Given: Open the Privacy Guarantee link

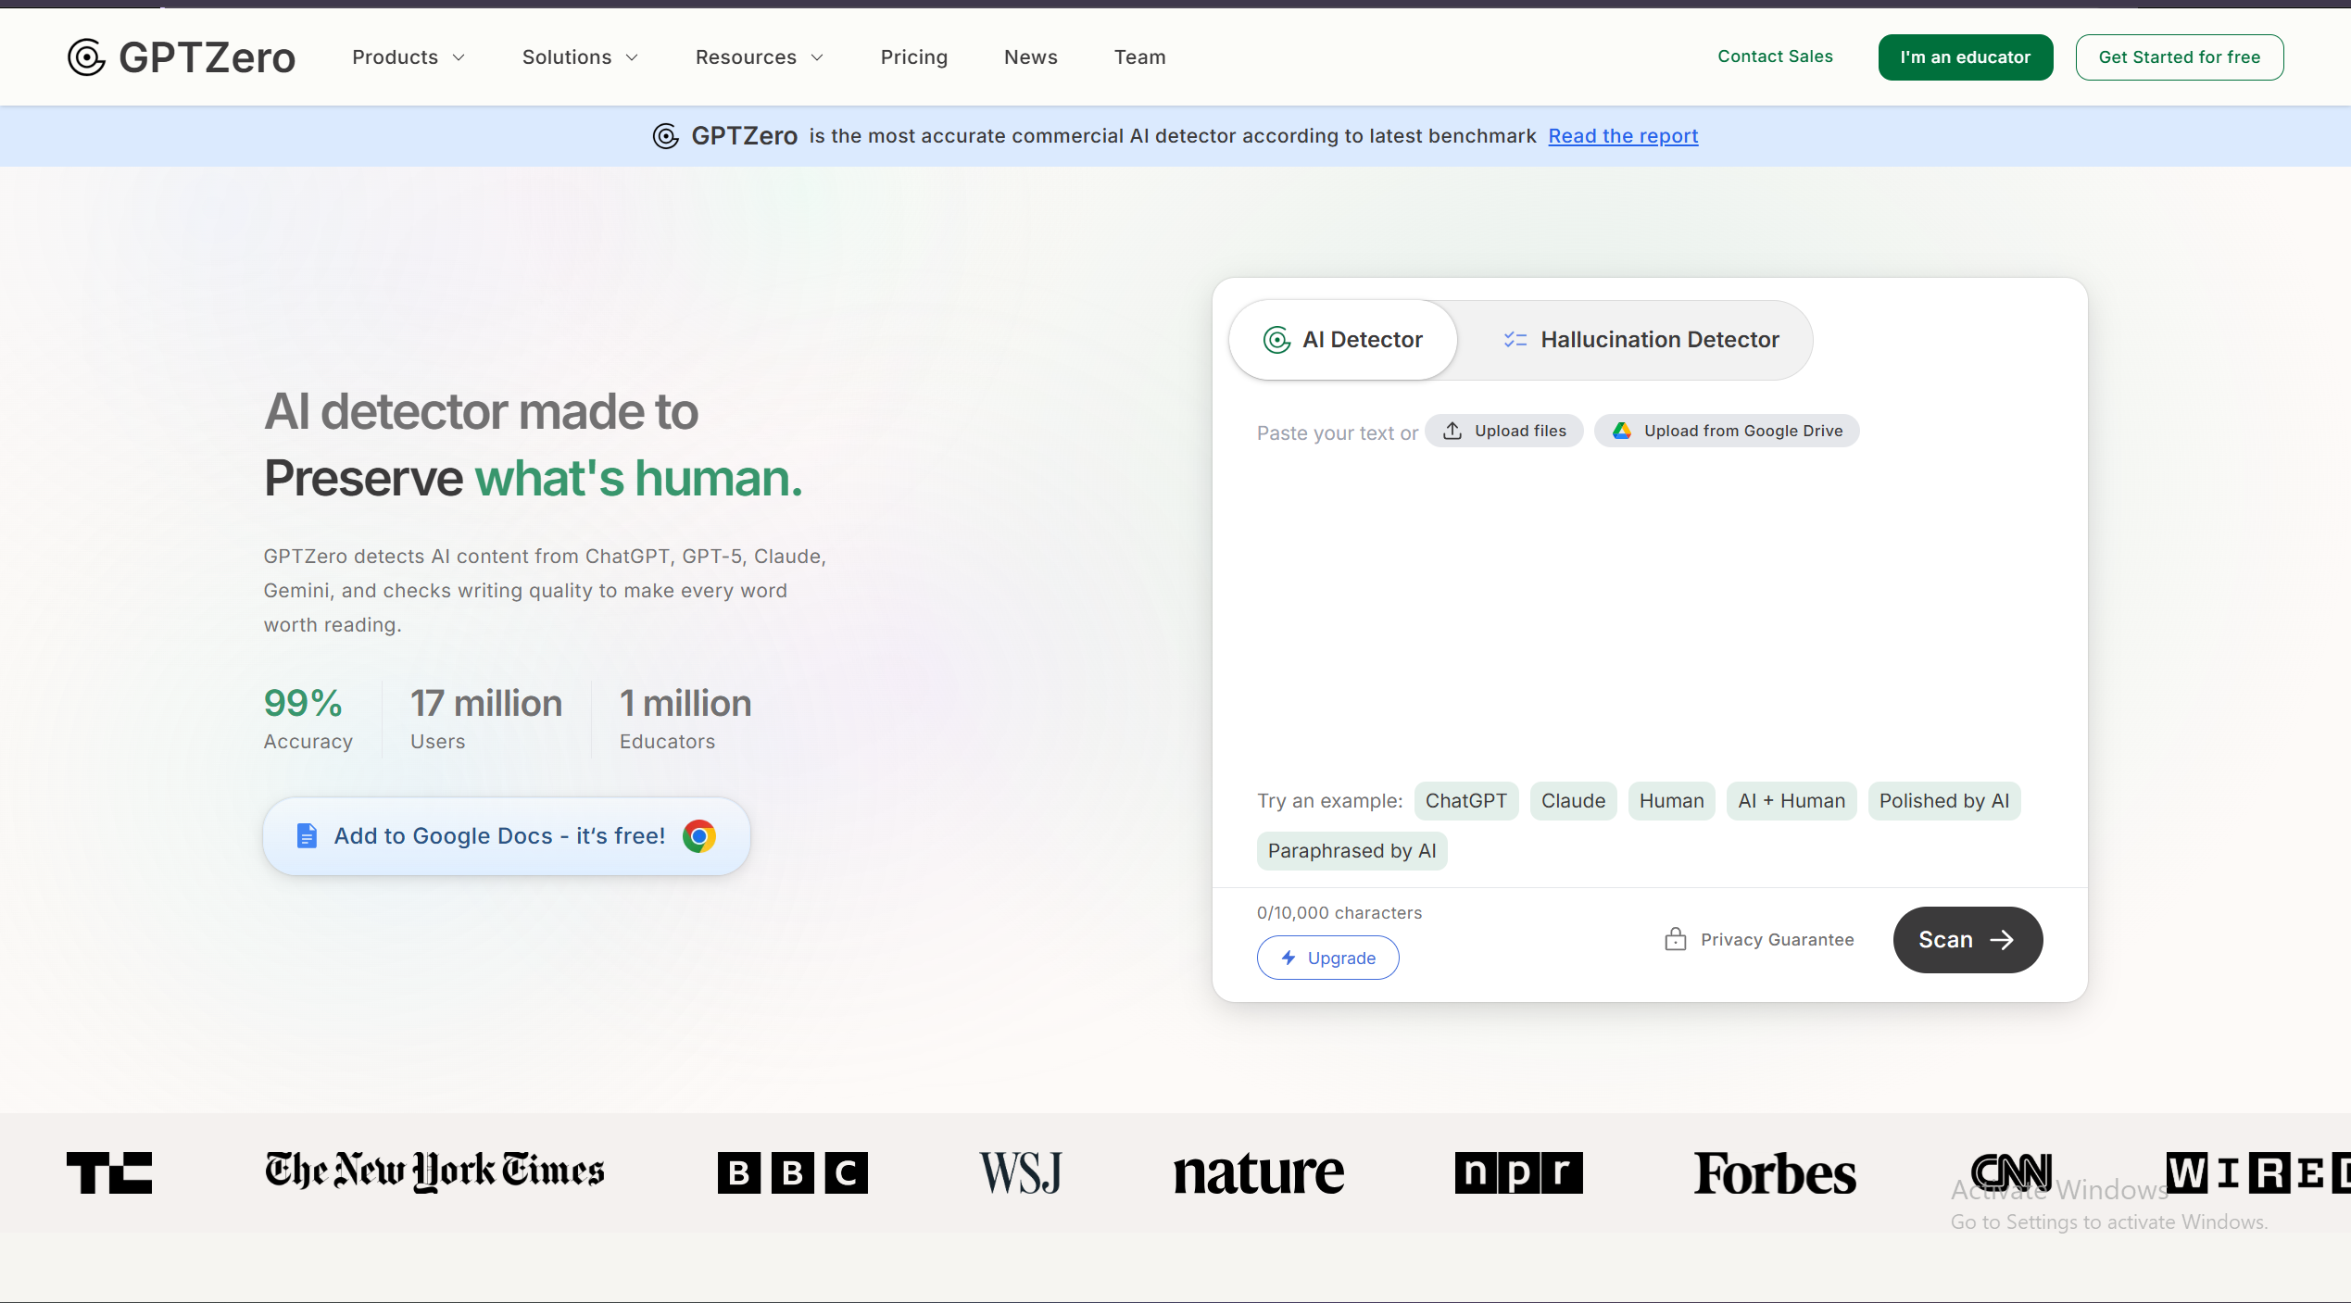Looking at the screenshot, I should click(1759, 939).
